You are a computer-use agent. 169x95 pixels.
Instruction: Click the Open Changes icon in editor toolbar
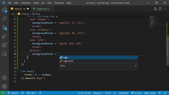tap(155, 9)
